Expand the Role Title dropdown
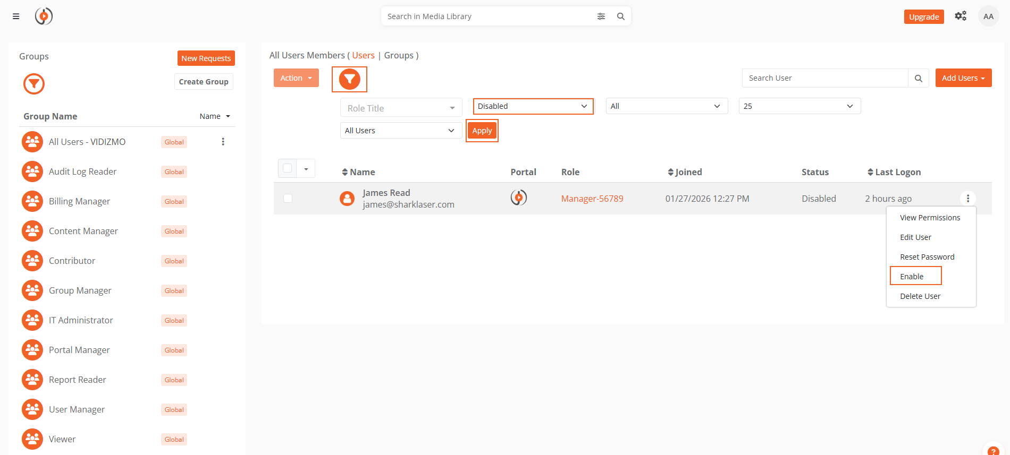 (401, 108)
